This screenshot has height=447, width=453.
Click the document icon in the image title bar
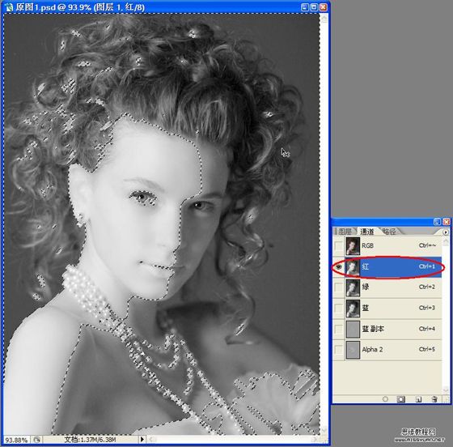(10, 7)
